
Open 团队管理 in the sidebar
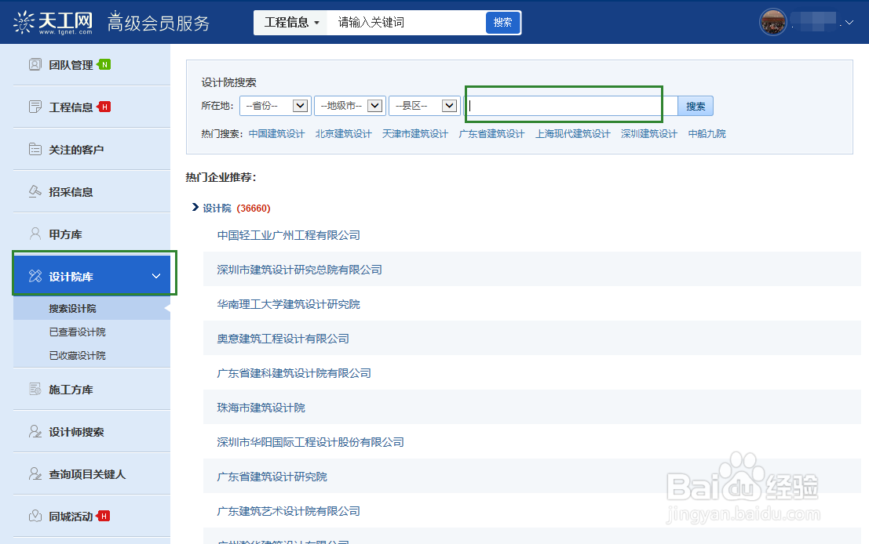coord(71,65)
